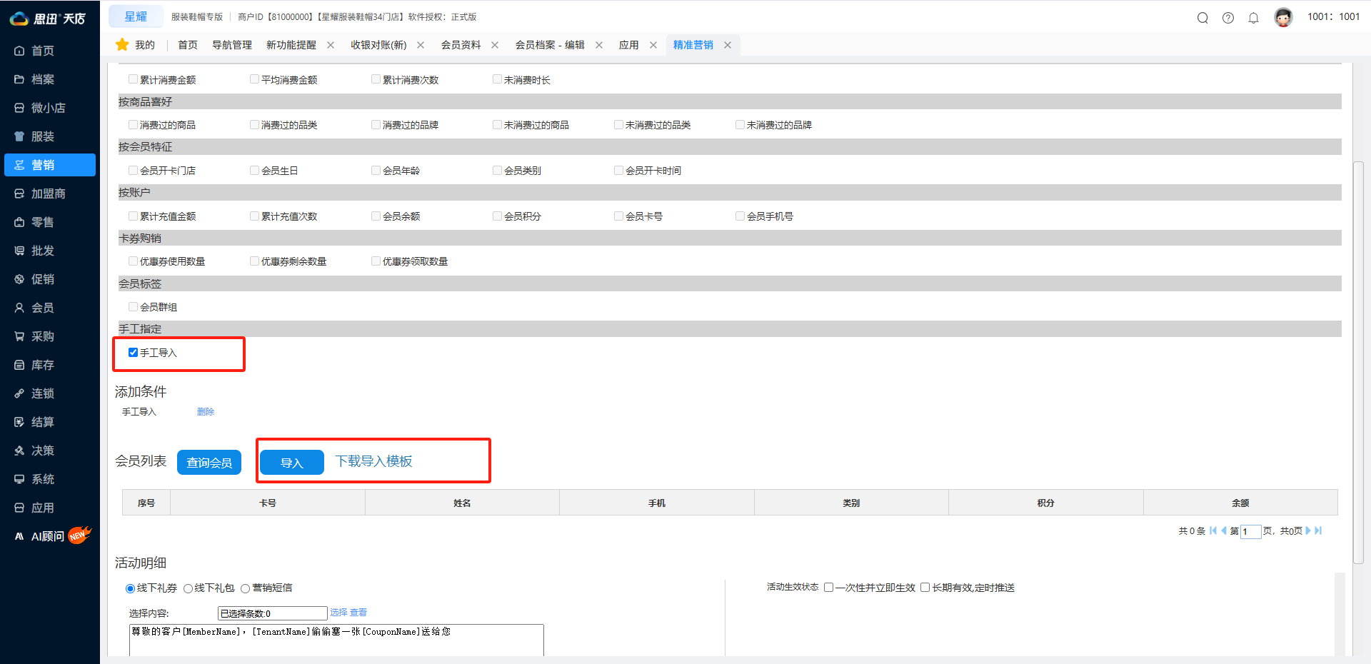The height and width of the screenshot is (664, 1371).
Task: Close the 精准营销 tab
Action: click(728, 45)
